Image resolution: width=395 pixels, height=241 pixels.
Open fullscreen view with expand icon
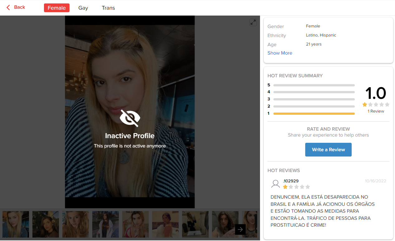(x=253, y=22)
